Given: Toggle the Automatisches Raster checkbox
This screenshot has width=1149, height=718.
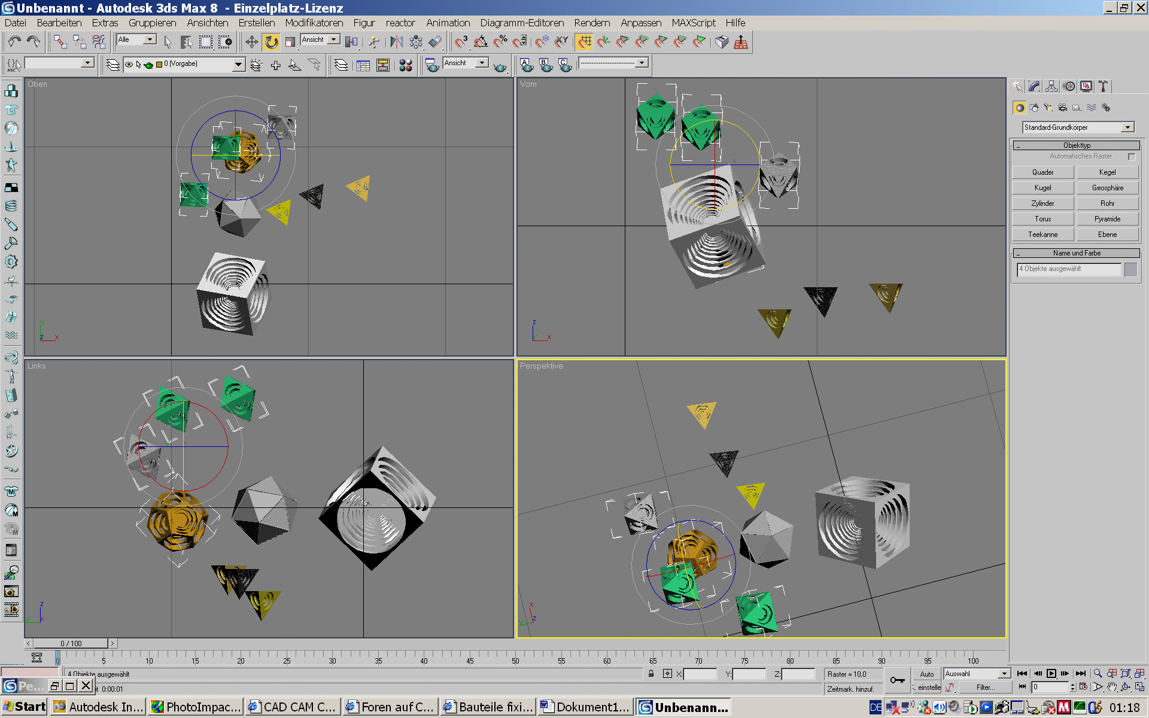Looking at the screenshot, I should click(1131, 157).
